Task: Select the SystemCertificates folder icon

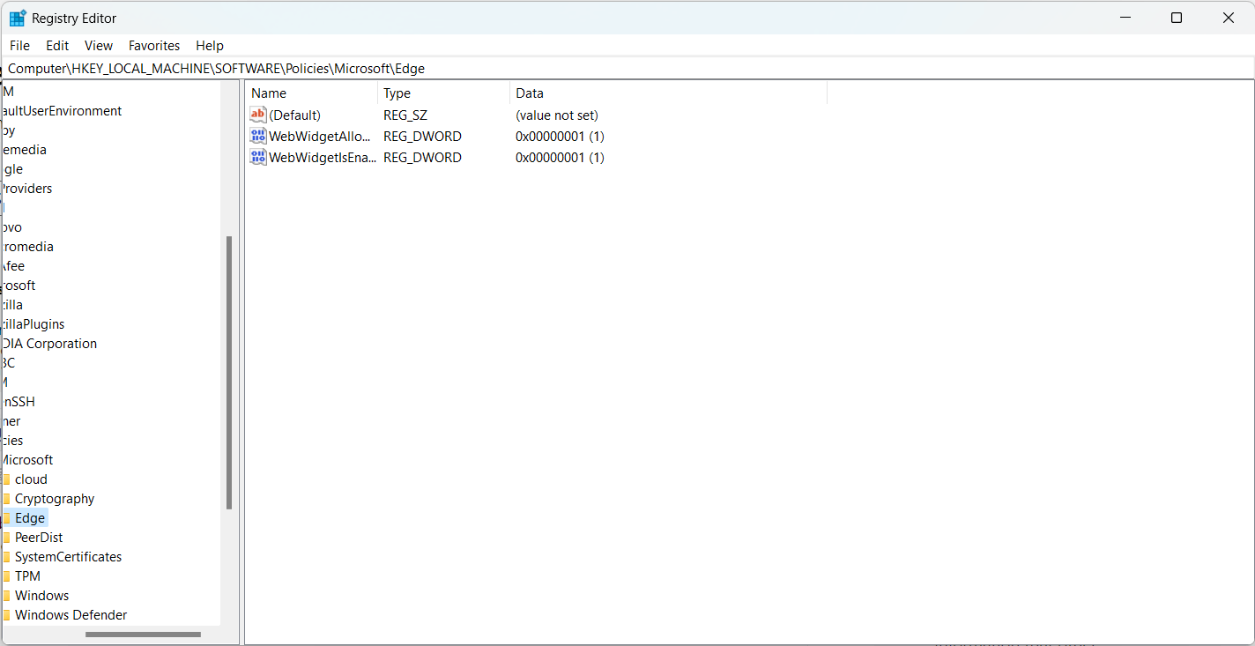Action: point(5,557)
